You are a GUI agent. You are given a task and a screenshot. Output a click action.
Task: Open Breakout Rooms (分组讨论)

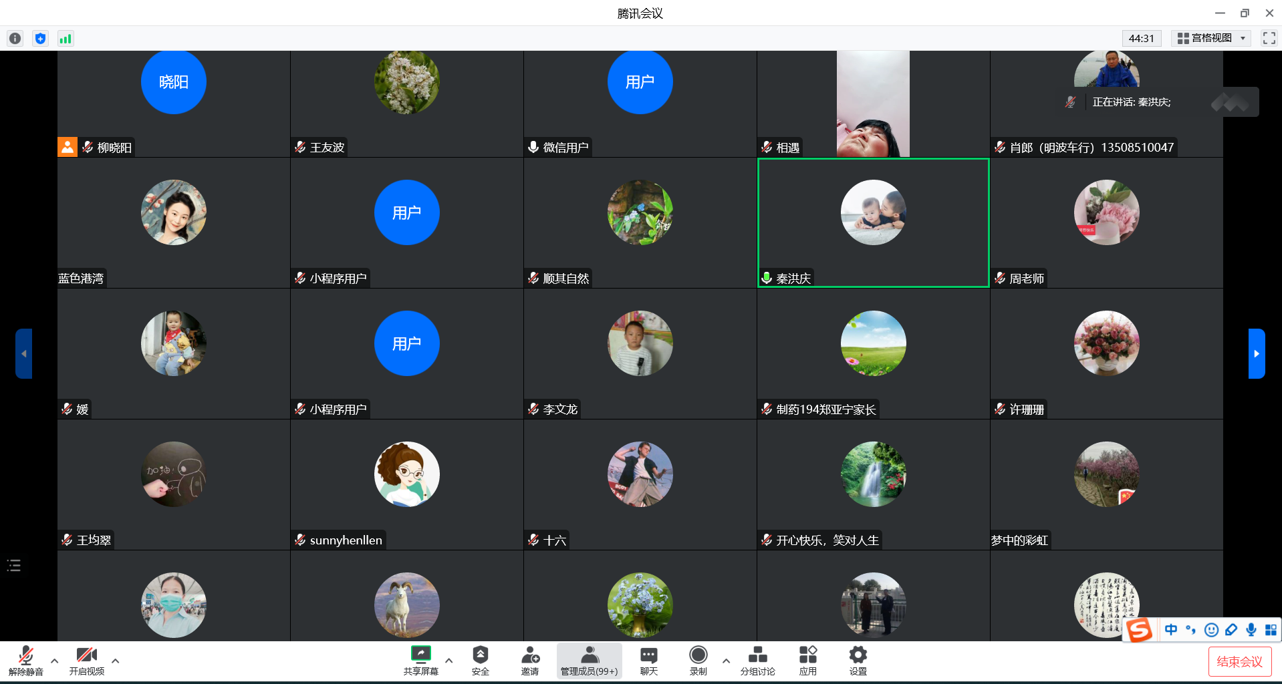(x=757, y=660)
